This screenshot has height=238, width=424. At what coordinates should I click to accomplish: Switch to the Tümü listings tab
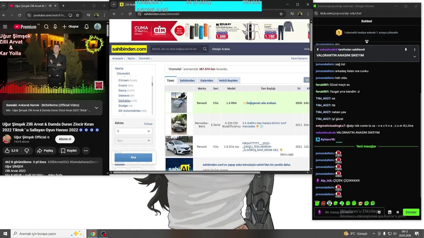[x=171, y=80]
